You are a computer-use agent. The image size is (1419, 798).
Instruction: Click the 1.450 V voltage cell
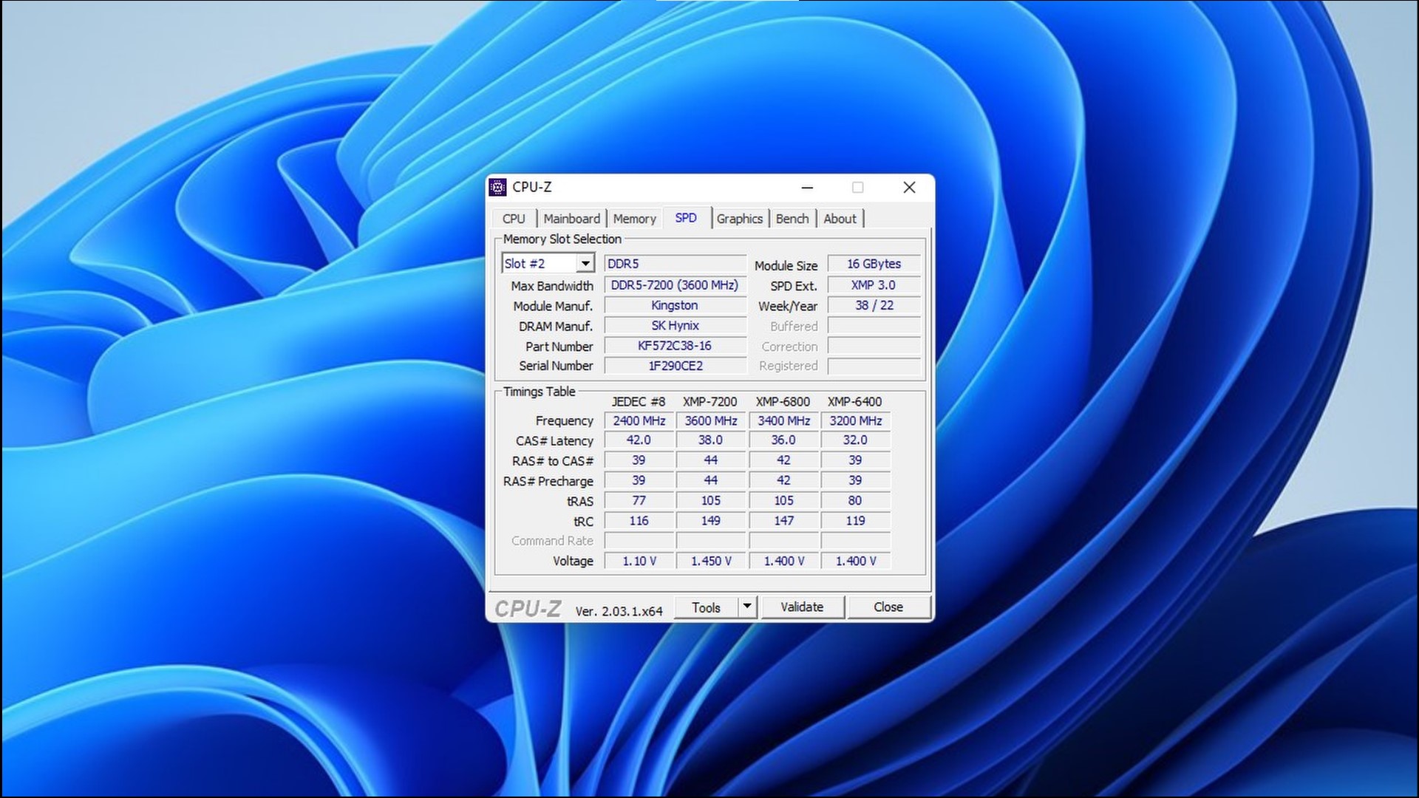click(711, 562)
